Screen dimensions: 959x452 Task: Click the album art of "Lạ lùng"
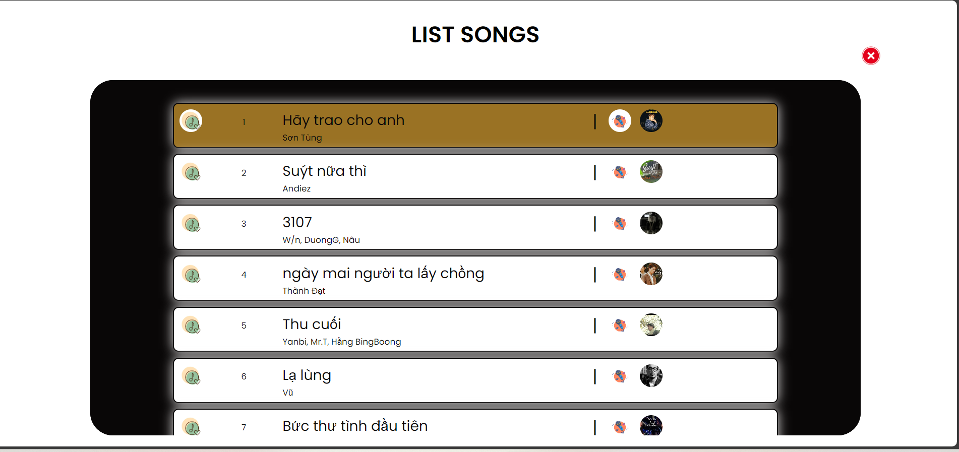tap(651, 376)
